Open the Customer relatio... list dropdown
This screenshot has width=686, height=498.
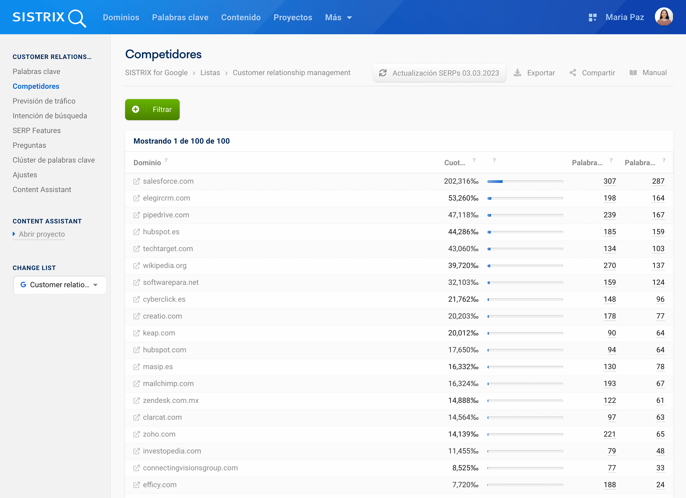point(60,285)
